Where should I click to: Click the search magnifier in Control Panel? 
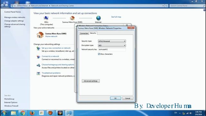(x=204, y=6)
